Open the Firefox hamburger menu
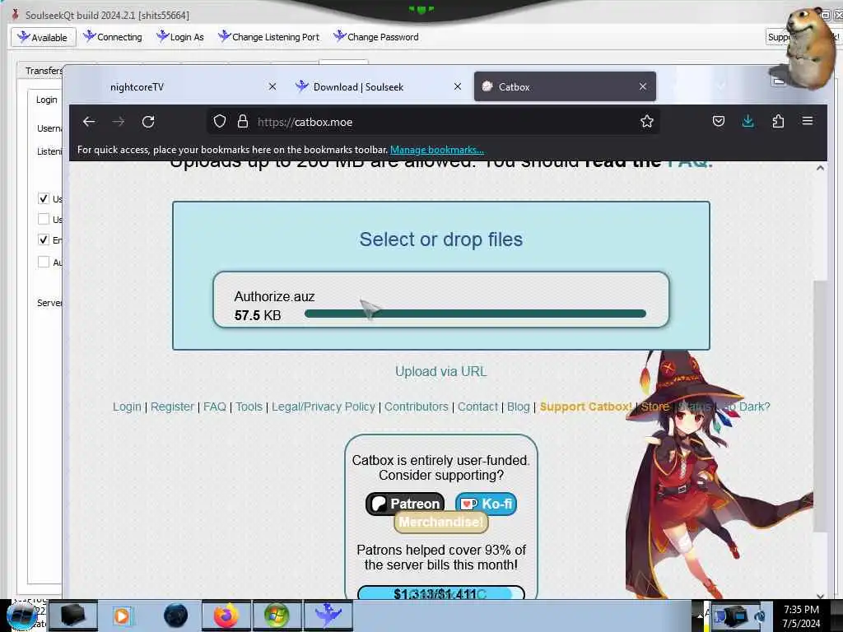The image size is (843, 632). pyautogui.click(x=807, y=121)
